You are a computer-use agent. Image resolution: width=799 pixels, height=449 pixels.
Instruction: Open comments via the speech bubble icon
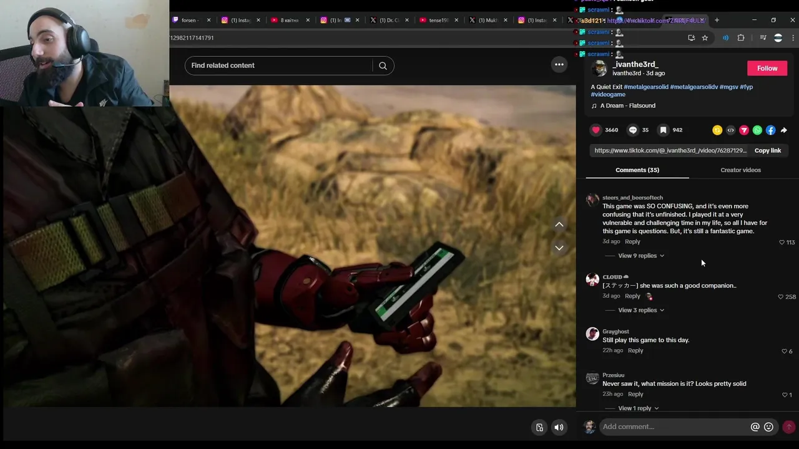[633, 130]
